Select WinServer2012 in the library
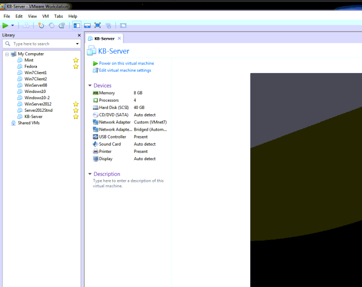 click(38, 104)
